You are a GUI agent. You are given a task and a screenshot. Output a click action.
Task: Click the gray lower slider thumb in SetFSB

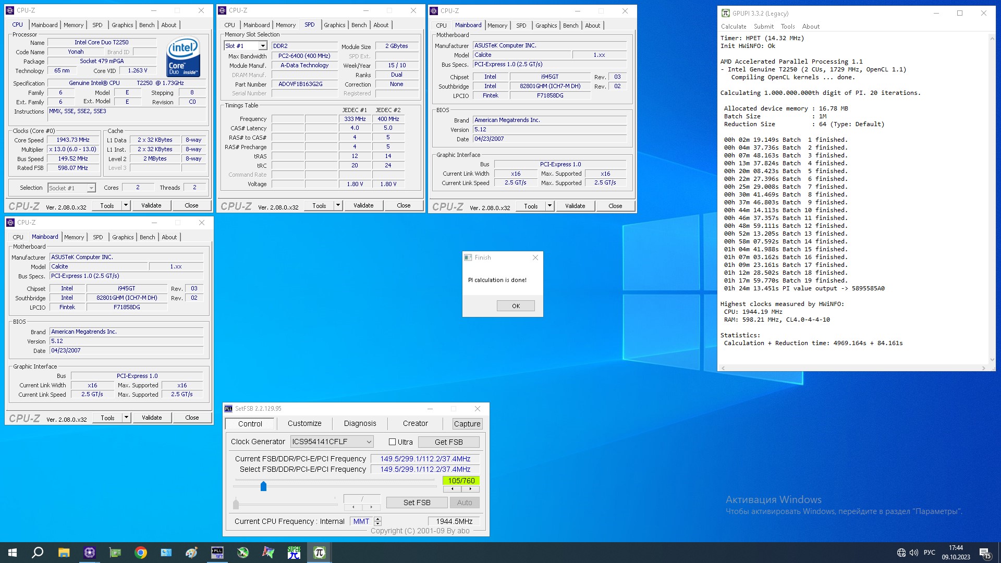[236, 504]
